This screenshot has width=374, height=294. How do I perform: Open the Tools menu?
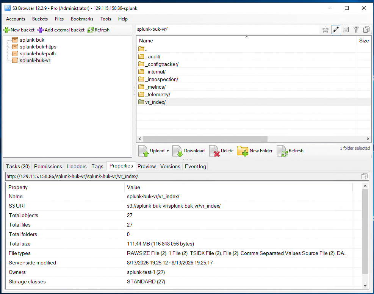coord(106,19)
